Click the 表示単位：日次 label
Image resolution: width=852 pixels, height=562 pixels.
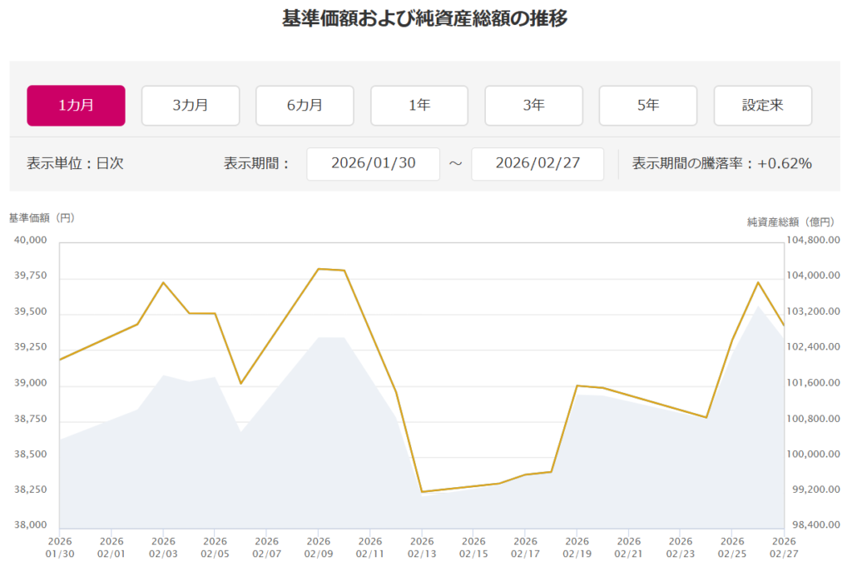(75, 163)
